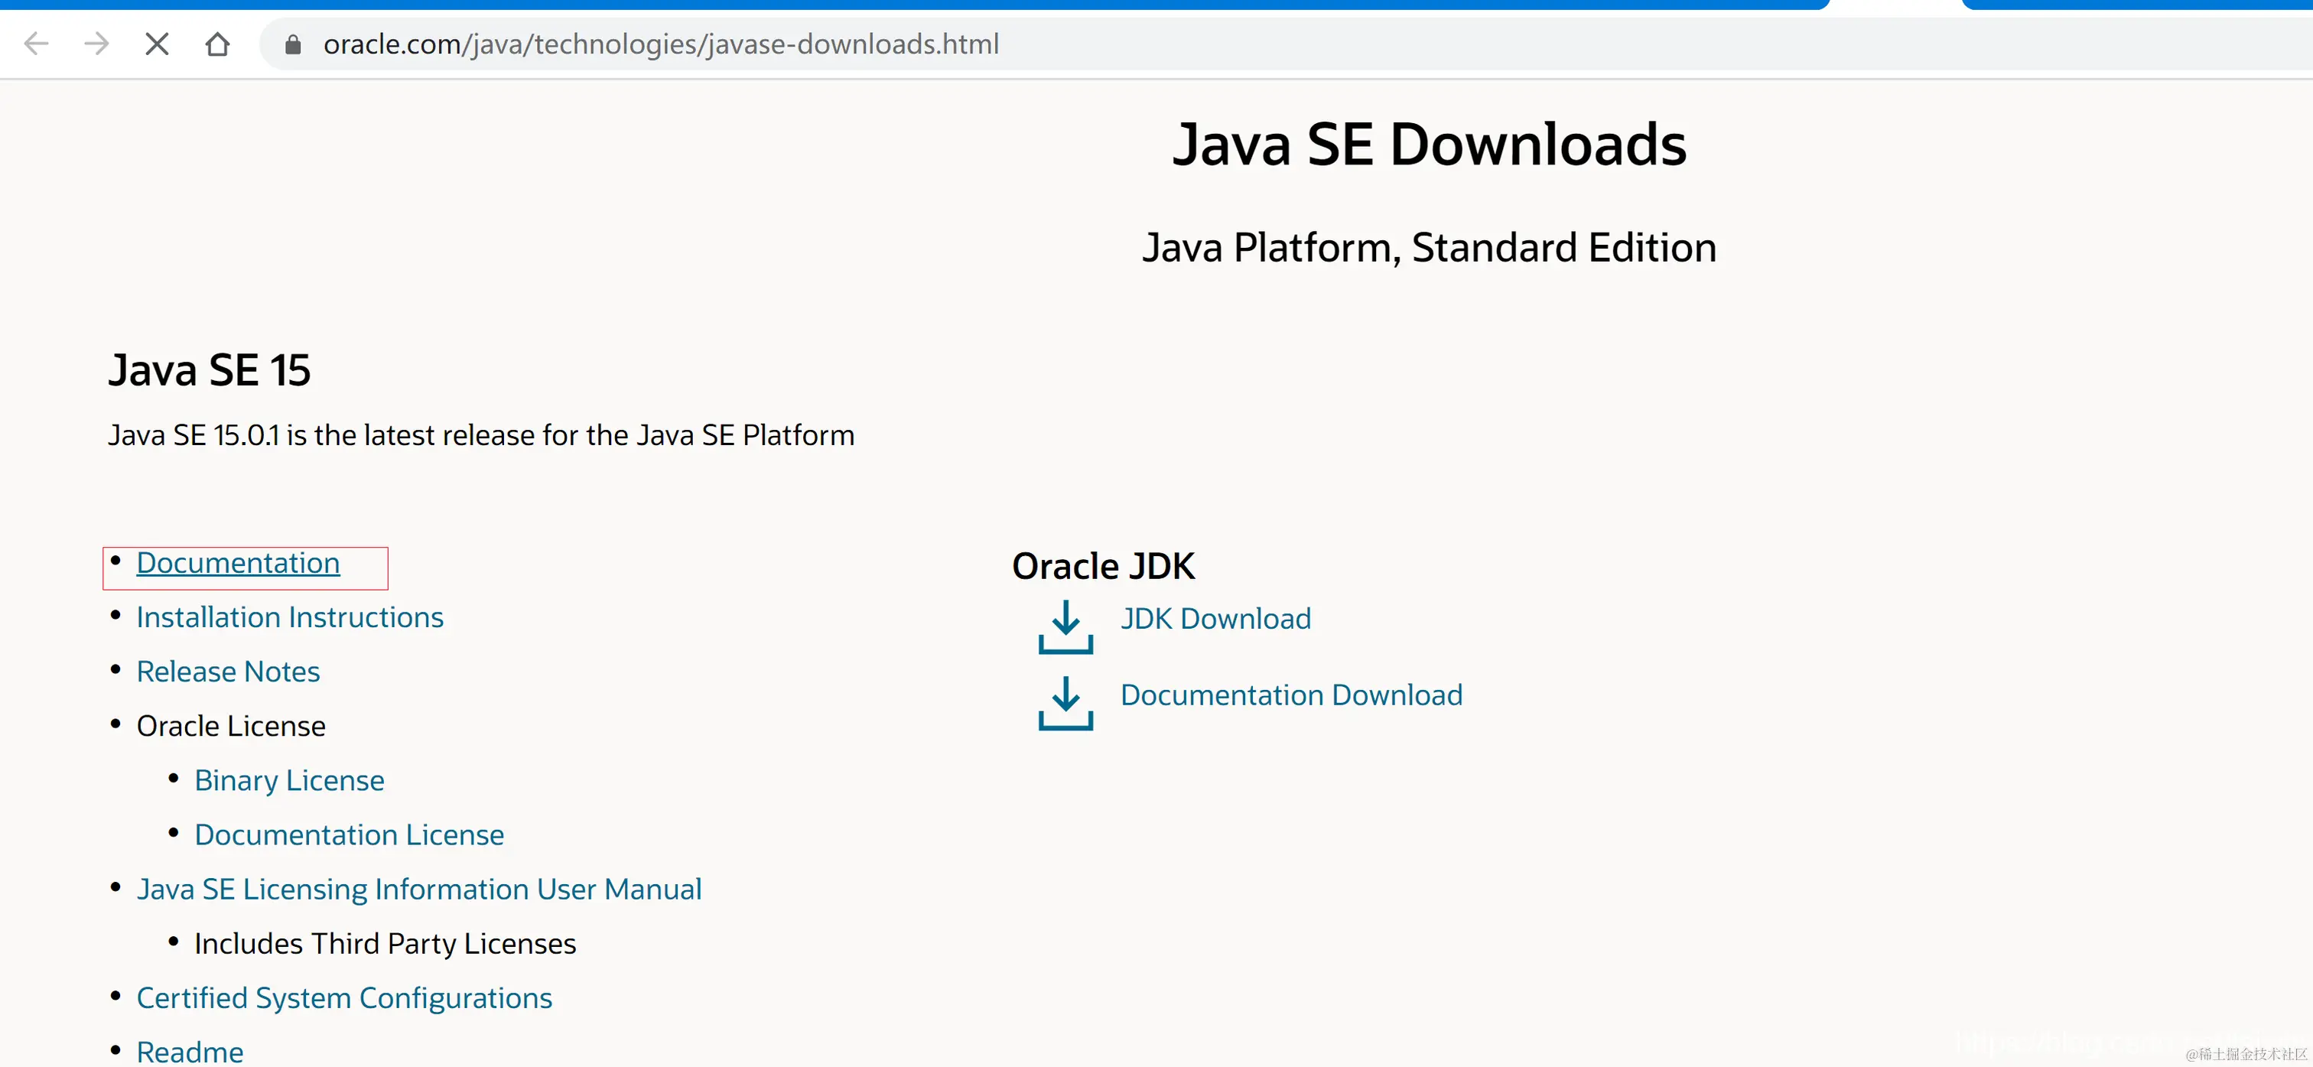2313x1067 pixels.
Task: Open Installation Instructions link
Action: [x=289, y=617]
